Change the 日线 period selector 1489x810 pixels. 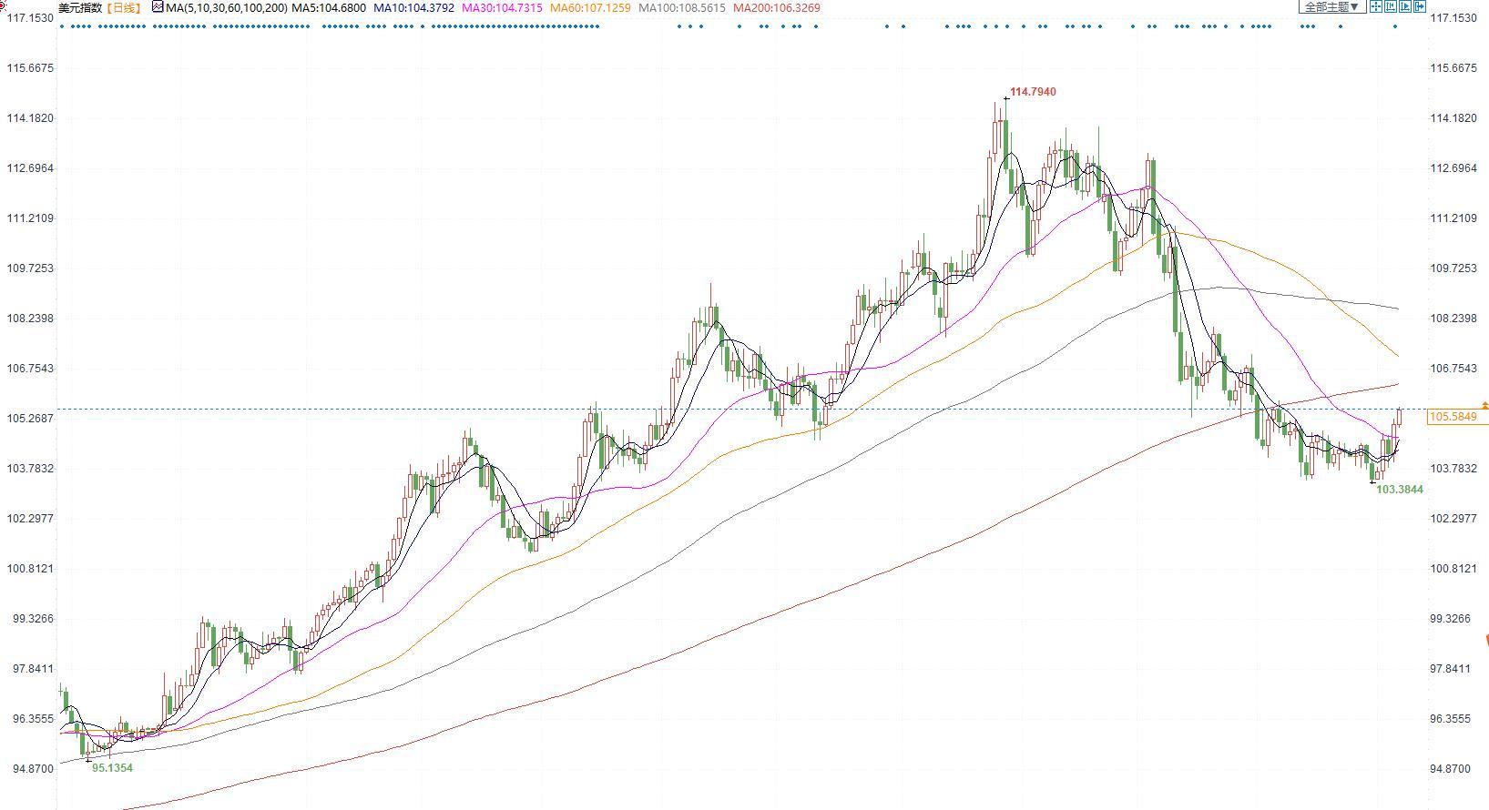click(x=123, y=7)
